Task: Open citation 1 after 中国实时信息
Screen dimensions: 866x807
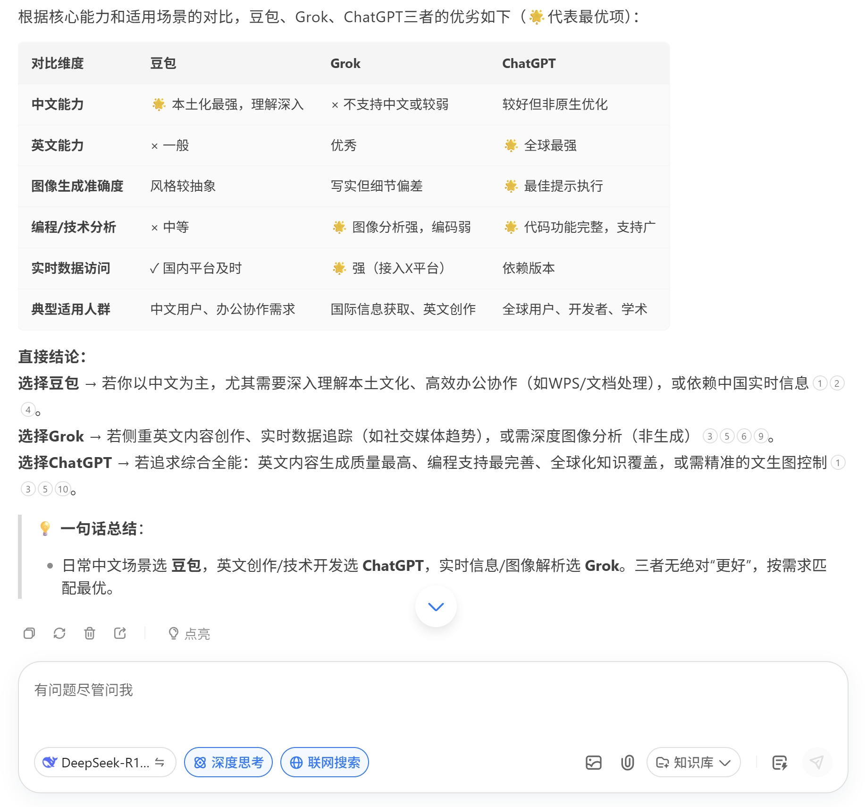Action: (x=820, y=383)
